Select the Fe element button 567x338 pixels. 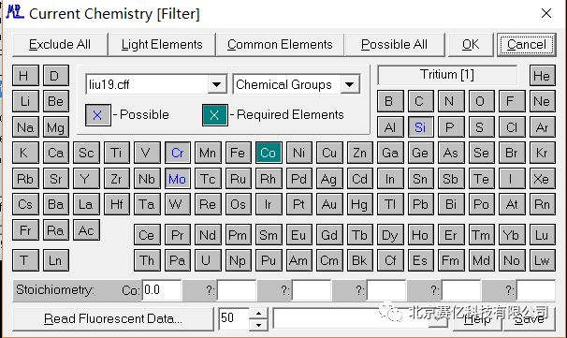click(238, 153)
